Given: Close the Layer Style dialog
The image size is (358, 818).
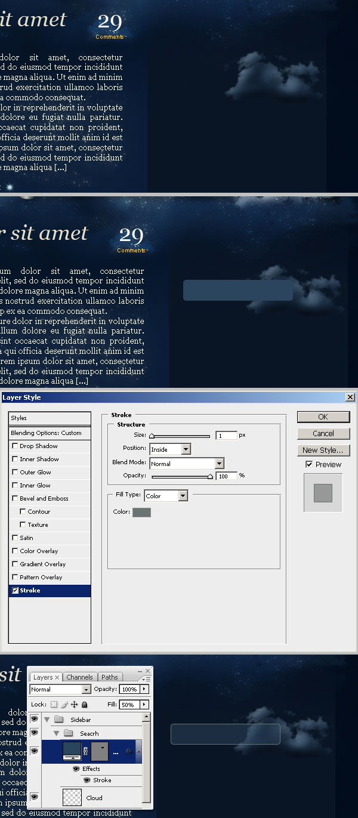Looking at the screenshot, I should [350, 397].
